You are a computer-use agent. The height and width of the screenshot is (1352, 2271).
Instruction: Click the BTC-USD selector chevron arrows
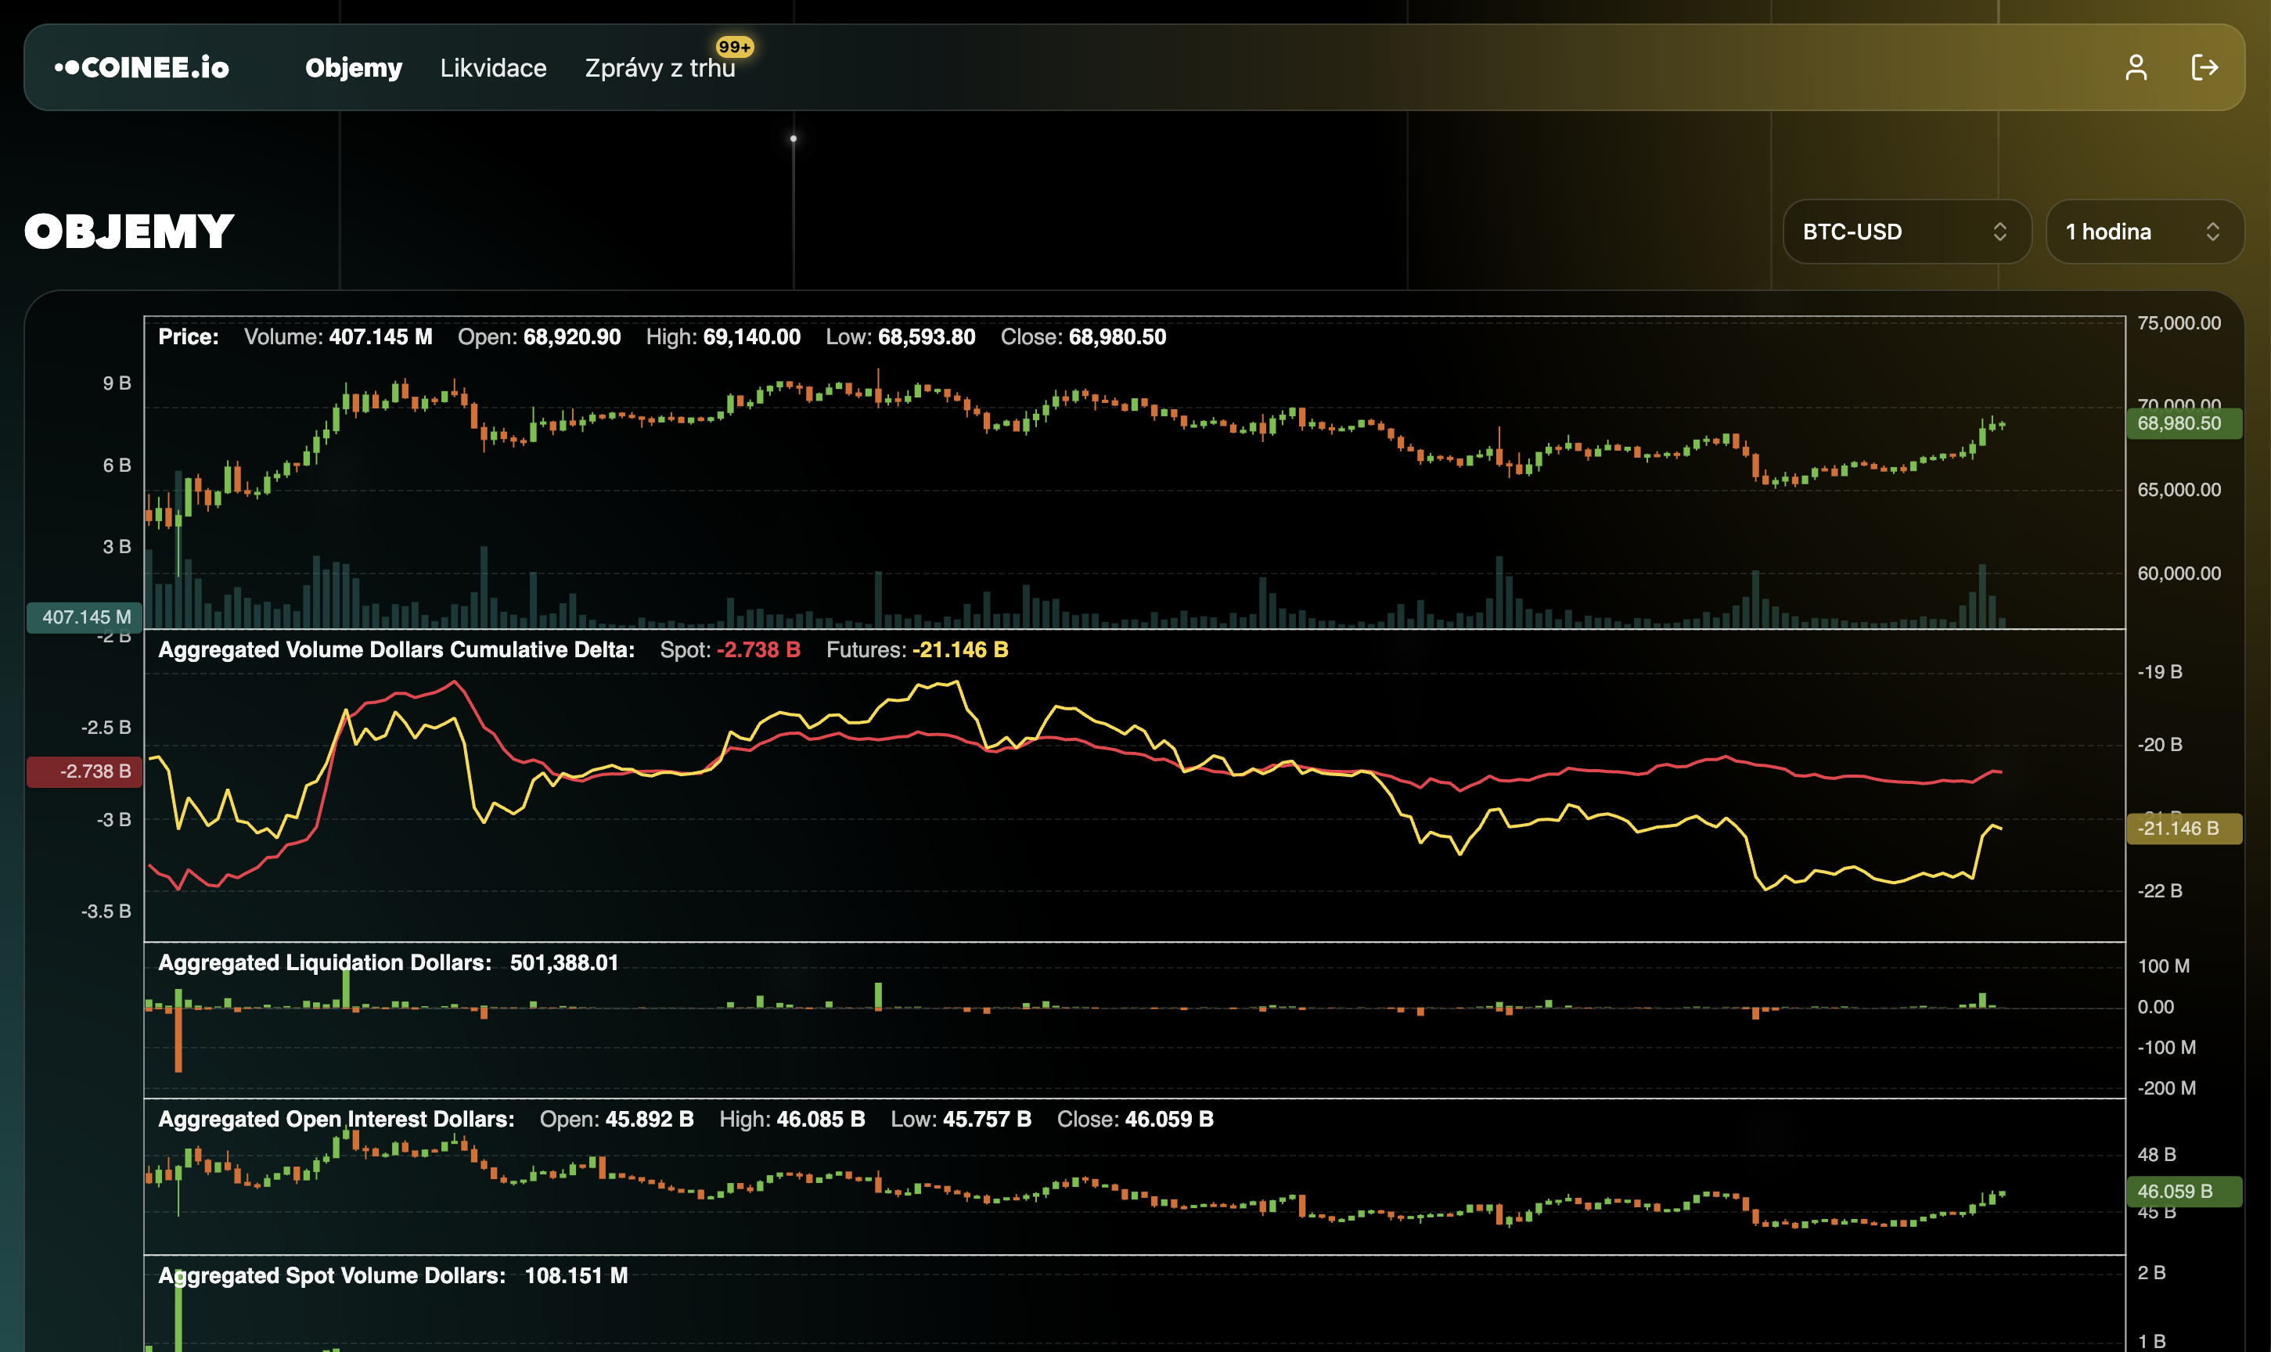[1999, 232]
